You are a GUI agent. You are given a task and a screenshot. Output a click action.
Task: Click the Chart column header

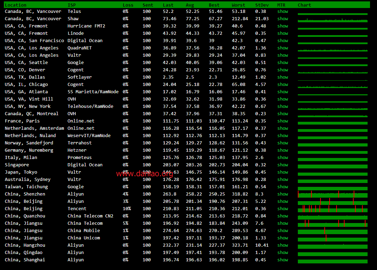click(x=304, y=5)
